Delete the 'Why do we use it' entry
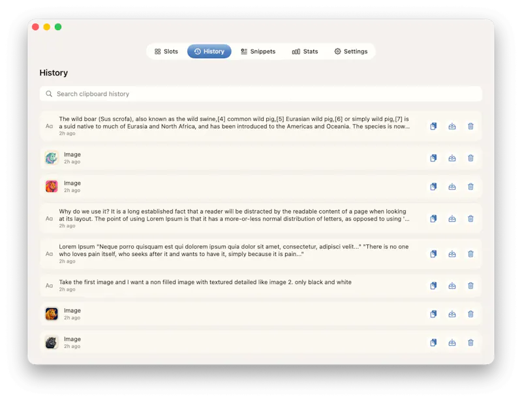This screenshot has width=522, height=401. (470, 219)
